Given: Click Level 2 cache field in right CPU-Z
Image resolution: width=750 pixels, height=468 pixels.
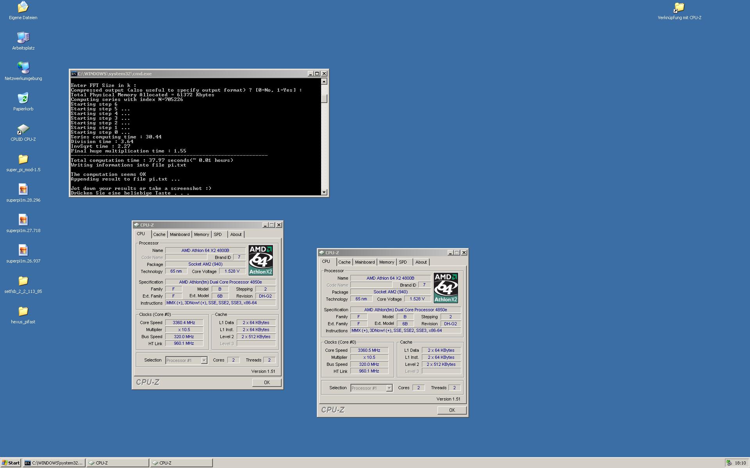Looking at the screenshot, I should (441, 364).
